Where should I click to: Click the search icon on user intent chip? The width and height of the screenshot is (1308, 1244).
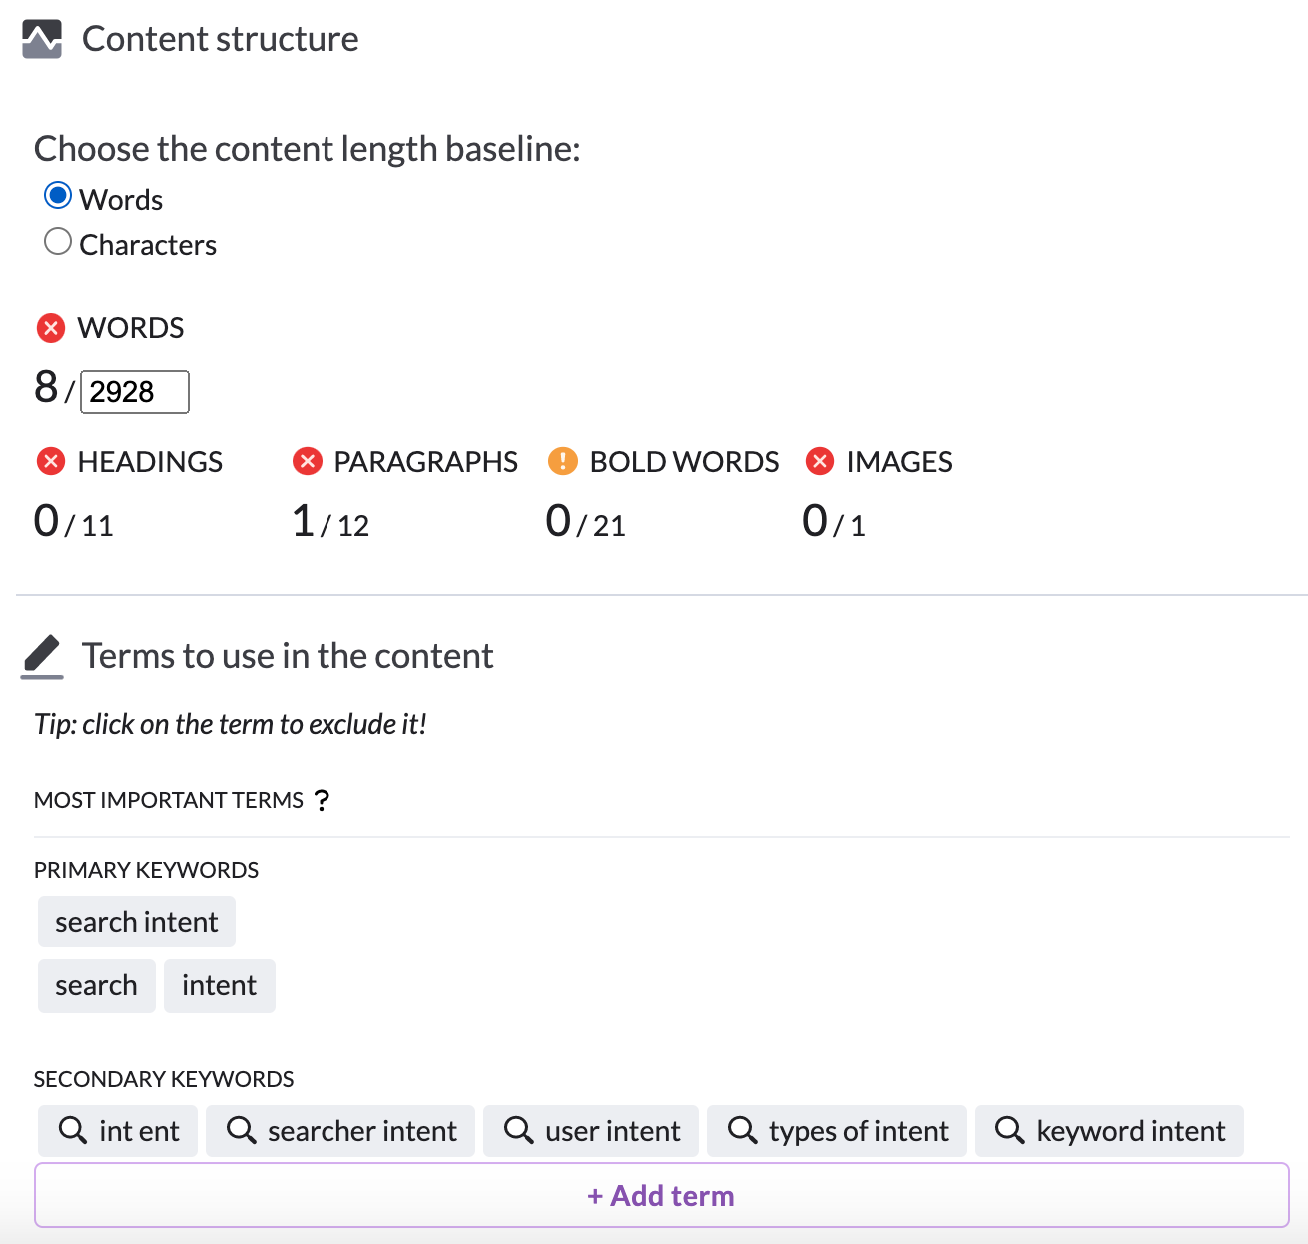point(519,1130)
